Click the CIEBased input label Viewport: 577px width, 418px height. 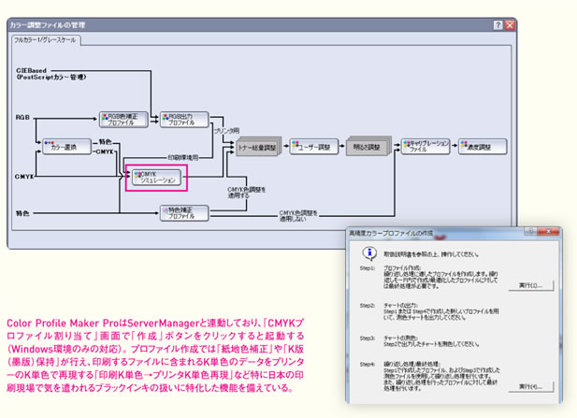pyautogui.click(x=31, y=70)
